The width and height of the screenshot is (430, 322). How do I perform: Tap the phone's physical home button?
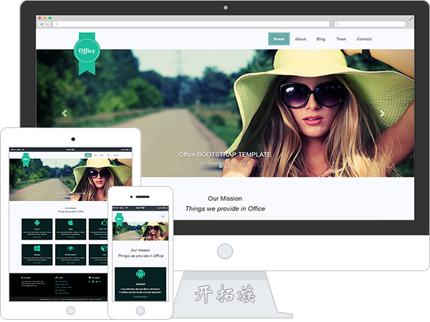click(x=140, y=311)
